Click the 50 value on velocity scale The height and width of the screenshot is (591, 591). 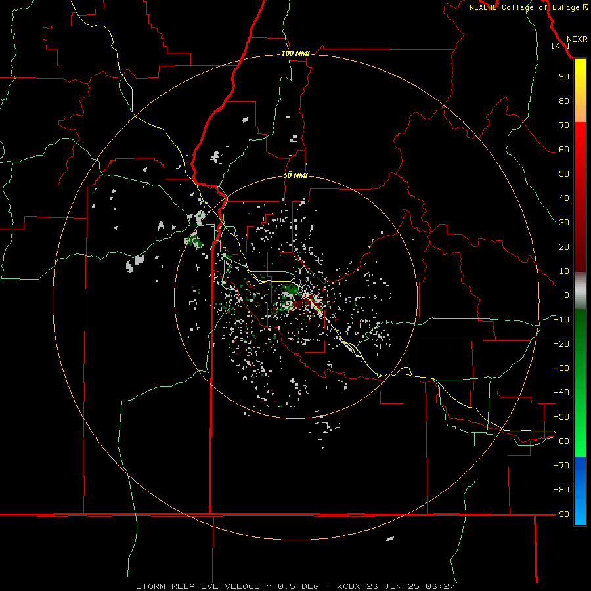564,174
